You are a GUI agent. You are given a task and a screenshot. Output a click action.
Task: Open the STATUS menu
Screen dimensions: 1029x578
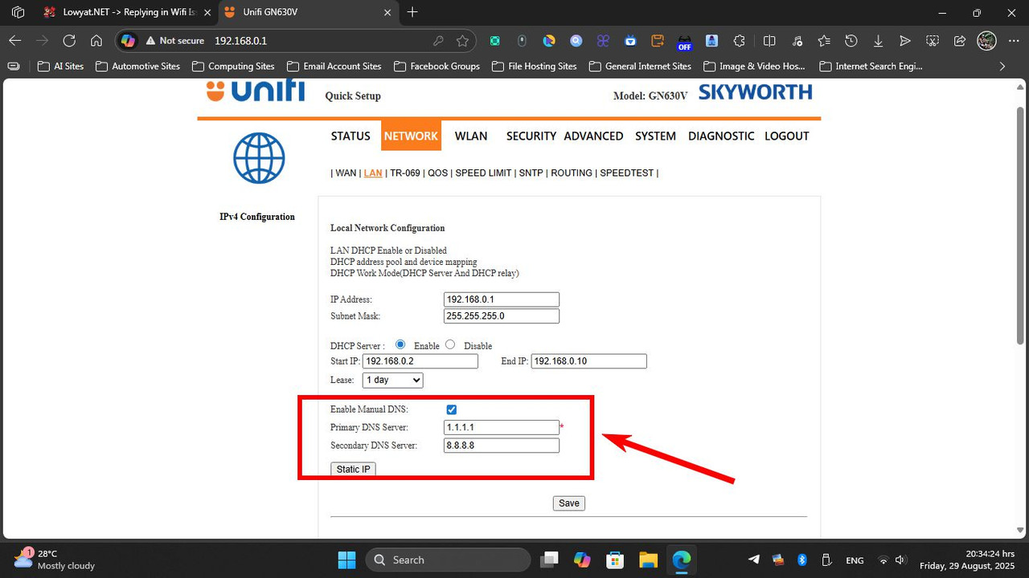point(351,136)
